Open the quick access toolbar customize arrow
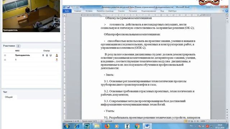Image resolution: width=230 pixels, height=129 pixels. (x=80, y=7)
